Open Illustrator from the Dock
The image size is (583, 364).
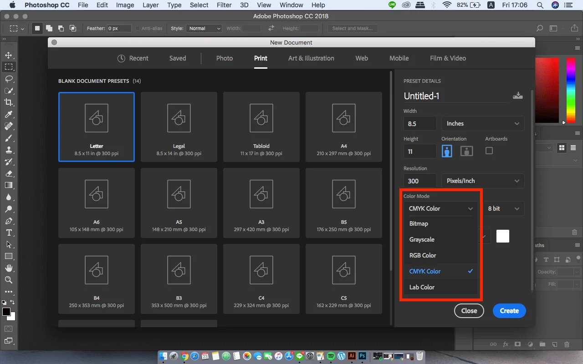(352, 356)
